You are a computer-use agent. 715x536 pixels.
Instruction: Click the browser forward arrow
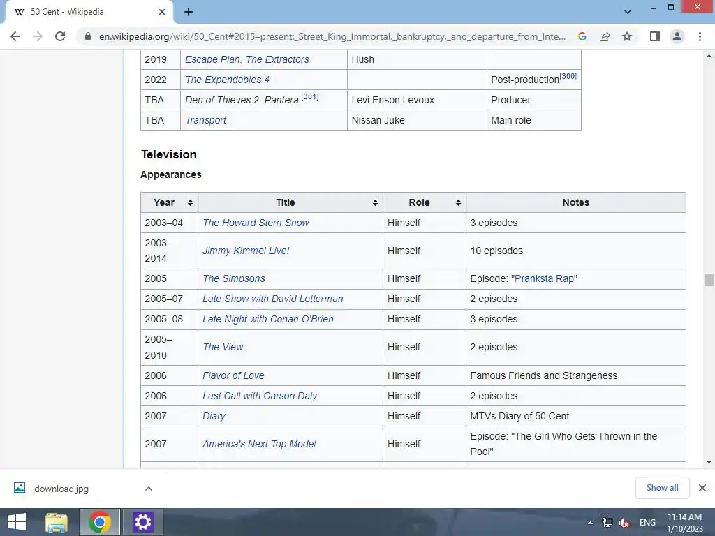tap(38, 36)
